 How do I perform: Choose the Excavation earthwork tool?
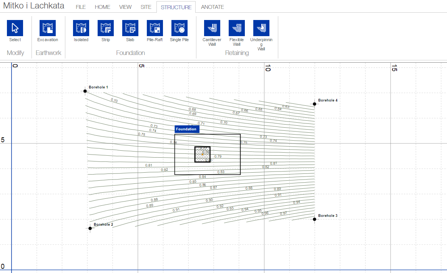(x=48, y=28)
